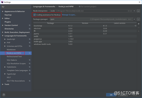Expand the PHP subsection

coord(5,43)
